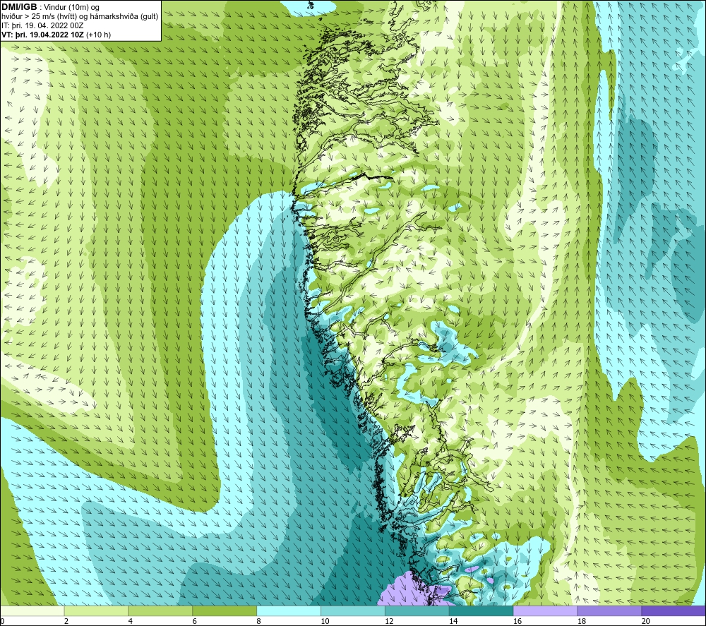Select the 14–16 m/s dark teal swatch

481,610
